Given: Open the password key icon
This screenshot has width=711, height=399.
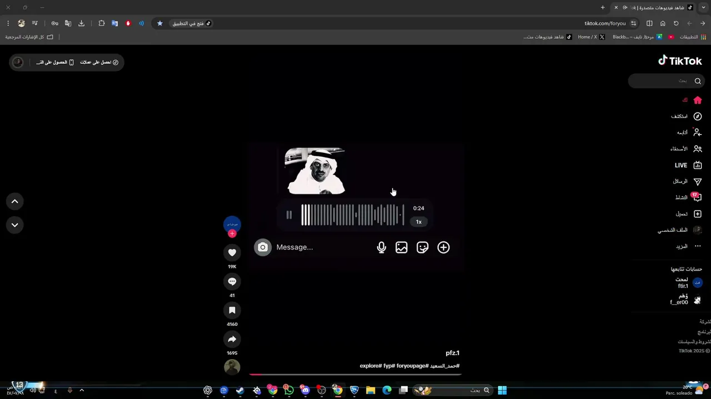Looking at the screenshot, I should 54,23.
